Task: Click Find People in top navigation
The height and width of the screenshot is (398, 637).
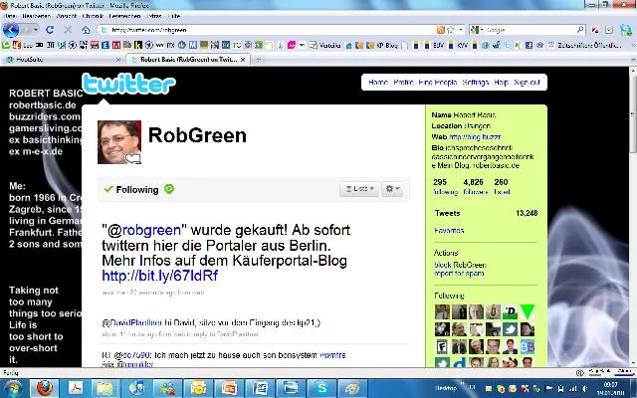Action: click(438, 83)
